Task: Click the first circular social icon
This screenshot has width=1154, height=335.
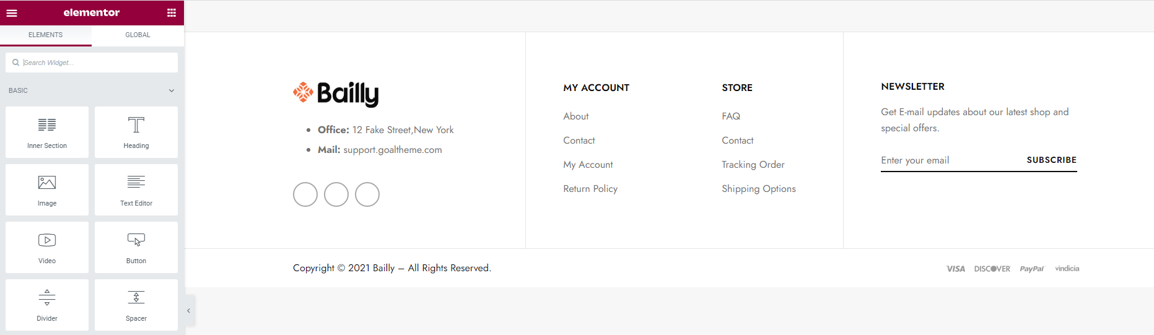Action: pyautogui.click(x=305, y=194)
